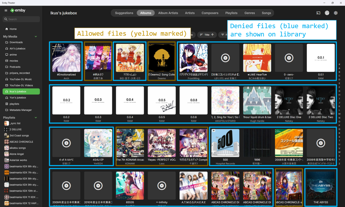The width and height of the screenshot is (345, 207).
Task: Toggle the sidebar hamburger menu
Action: coord(6,10)
